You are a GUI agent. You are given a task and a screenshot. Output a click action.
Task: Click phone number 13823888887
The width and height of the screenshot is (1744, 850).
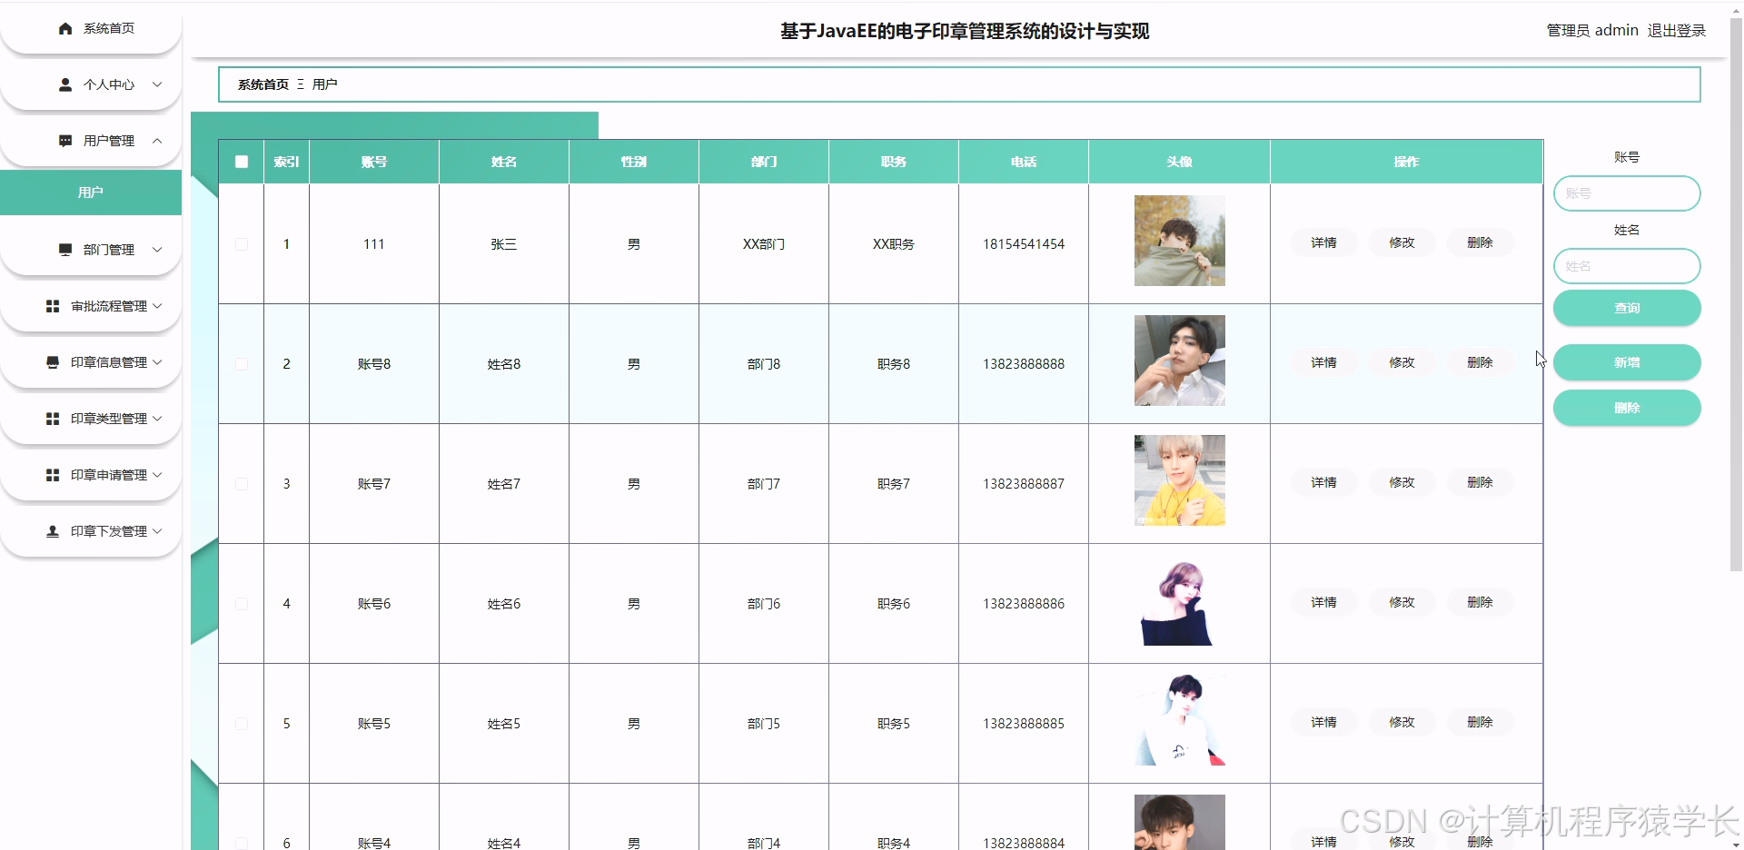[x=1024, y=484]
